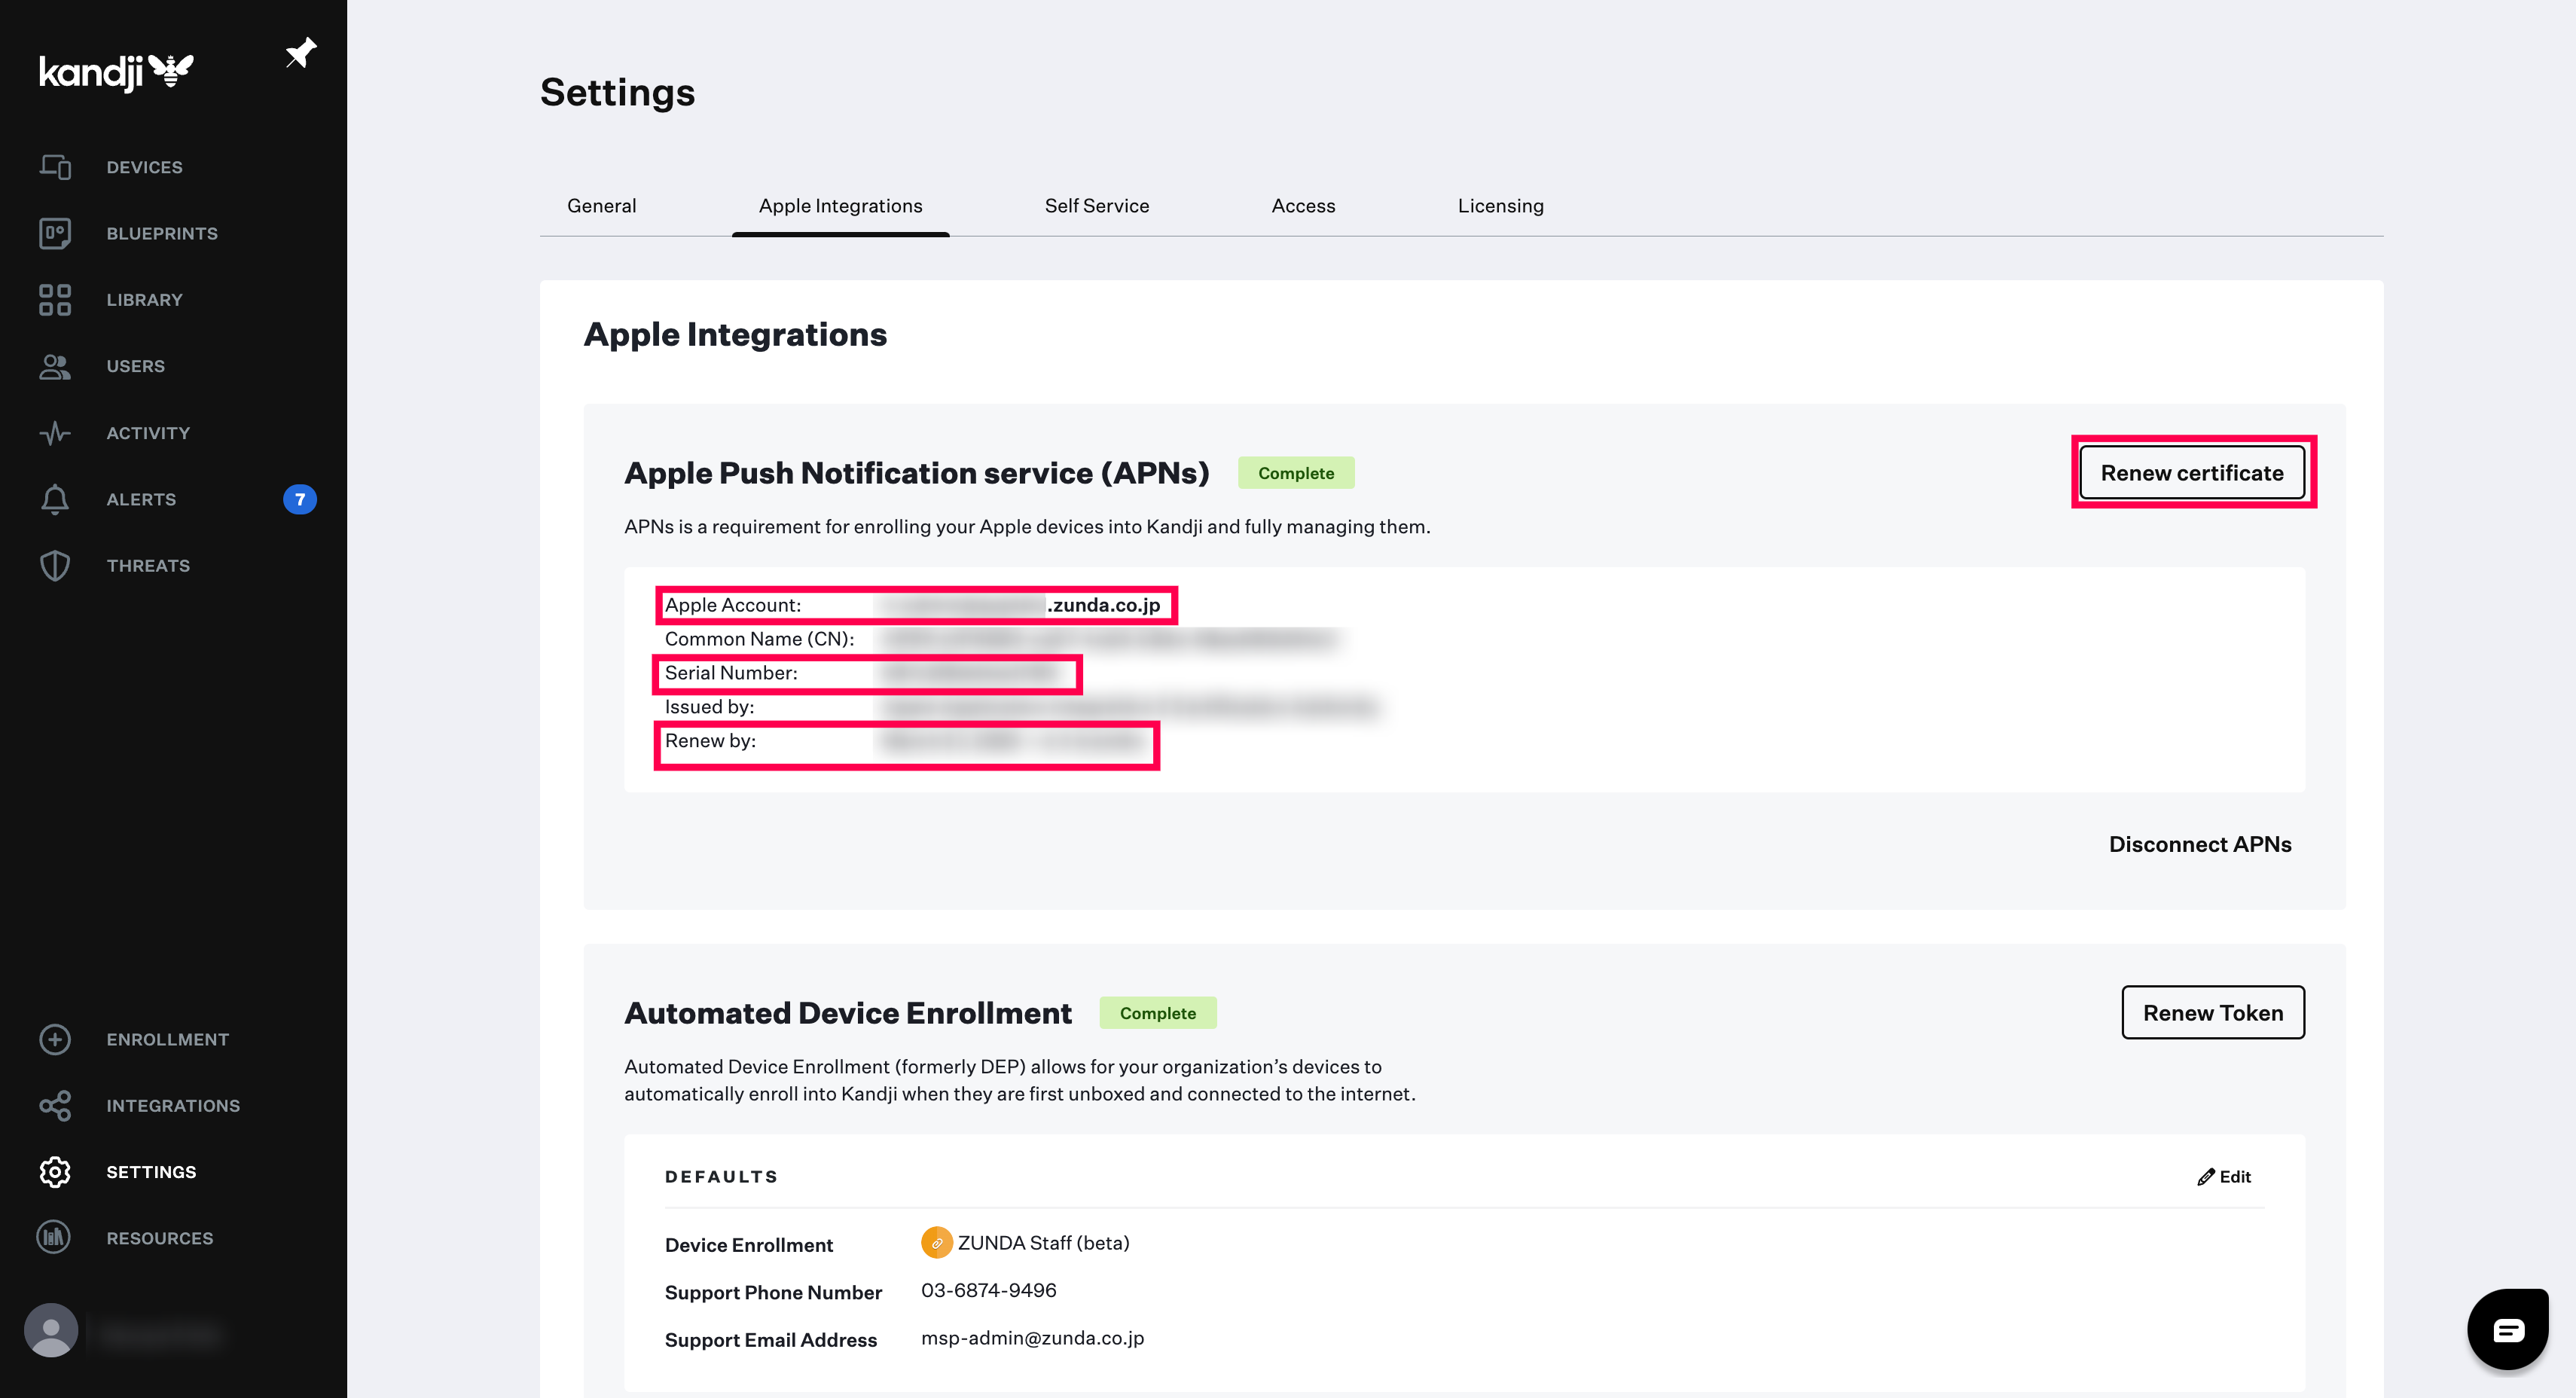Image resolution: width=2576 pixels, height=1398 pixels.
Task: Click the support phone number 03-6874-9496
Action: click(x=988, y=1290)
